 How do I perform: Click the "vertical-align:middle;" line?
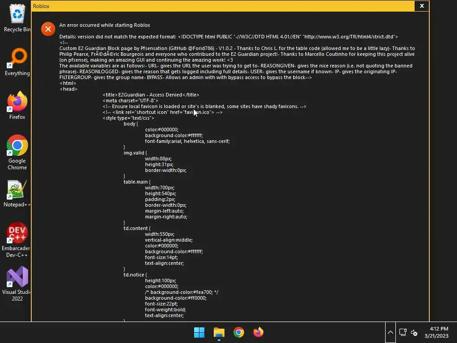click(169, 240)
